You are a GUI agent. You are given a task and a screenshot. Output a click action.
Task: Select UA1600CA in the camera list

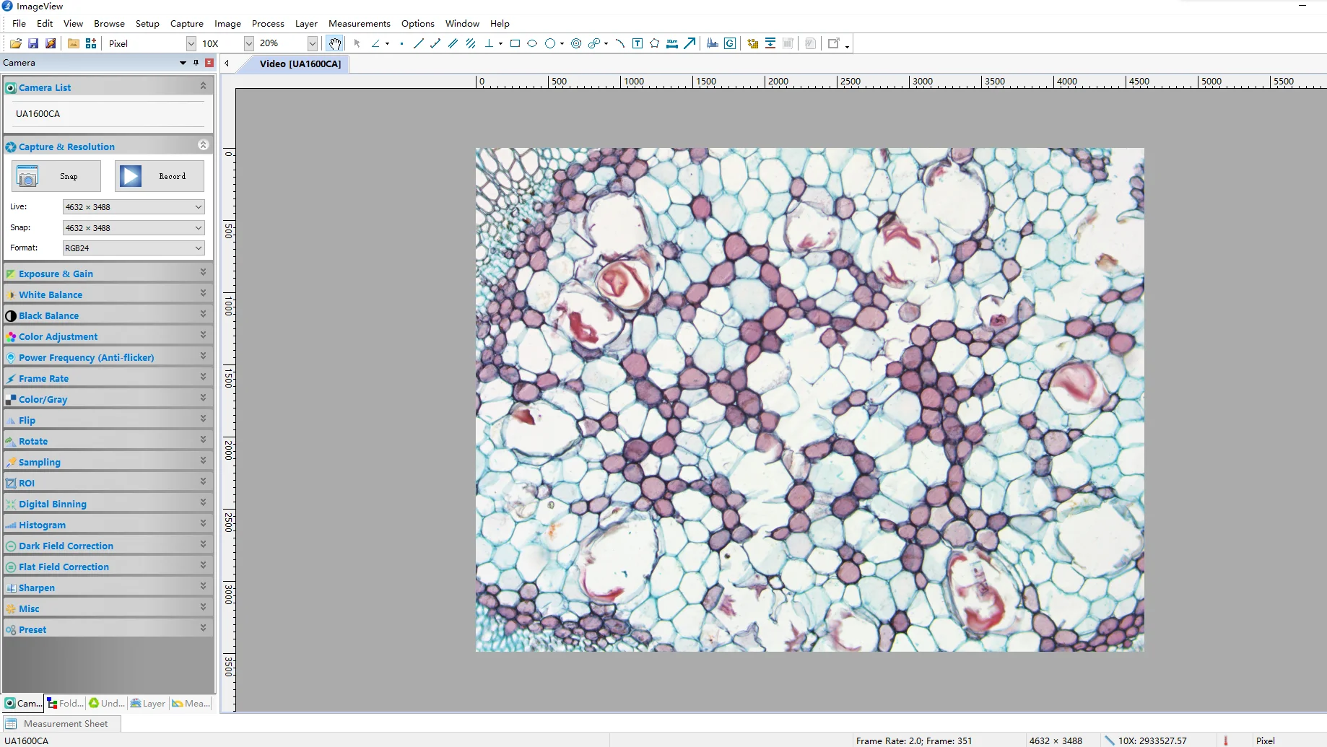pyautogui.click(x=38, y=114)
